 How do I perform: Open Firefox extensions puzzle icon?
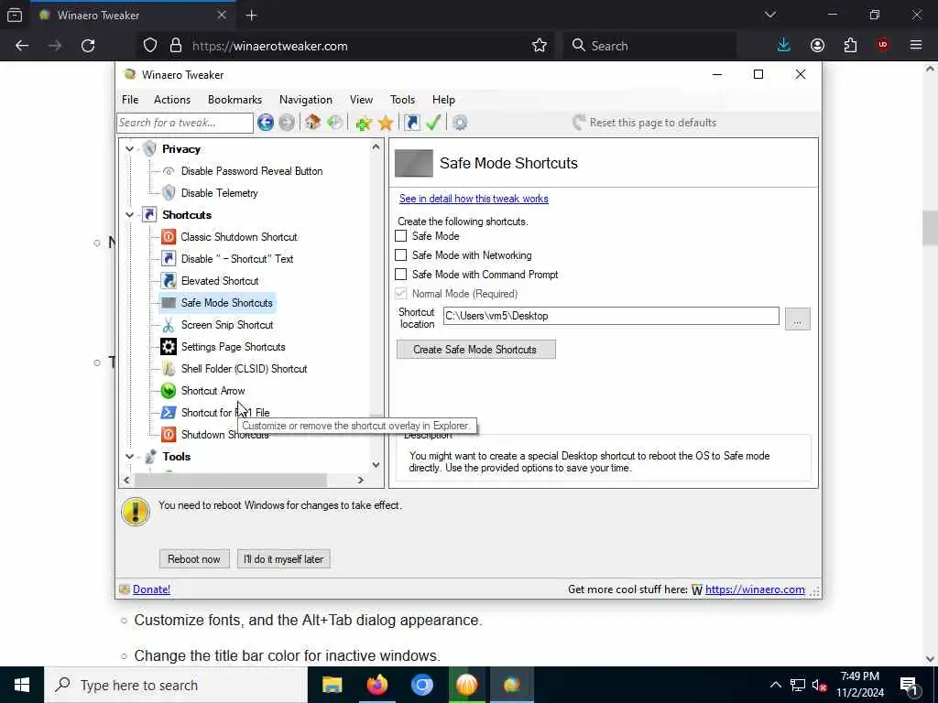click(x=850, y=46)
